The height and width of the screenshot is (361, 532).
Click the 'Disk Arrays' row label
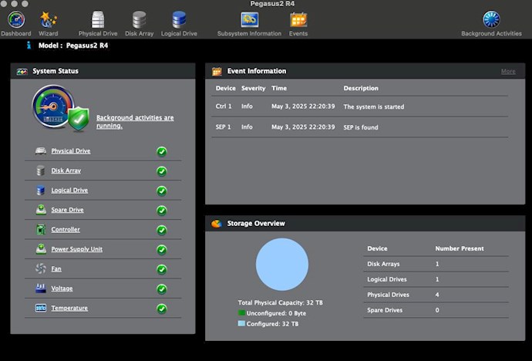click(383, 264)
